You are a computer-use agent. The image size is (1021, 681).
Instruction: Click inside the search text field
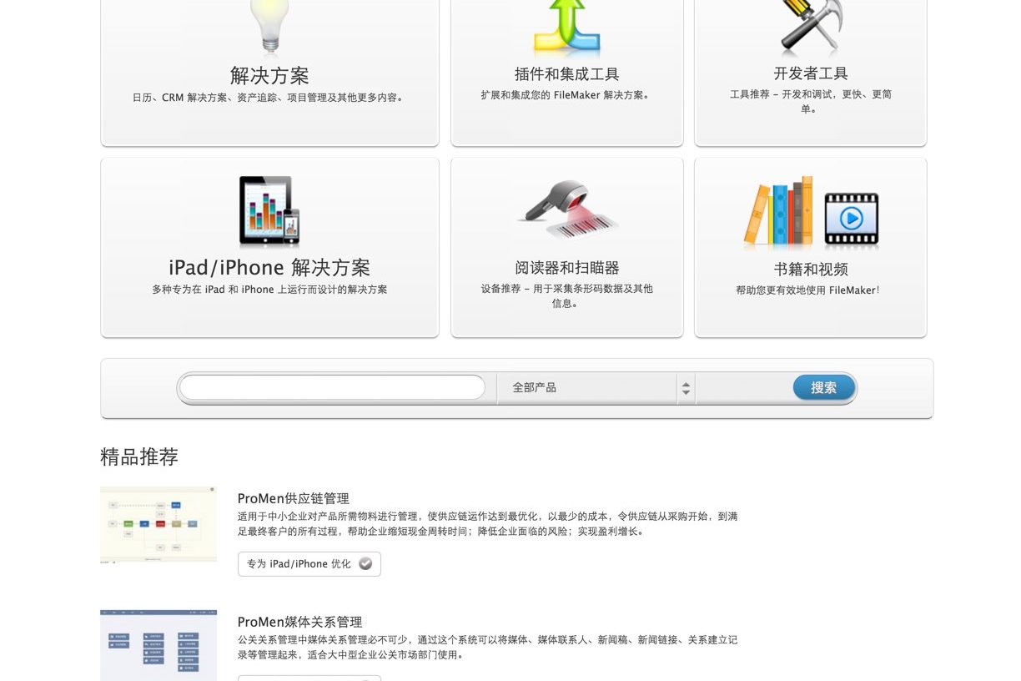332,387
